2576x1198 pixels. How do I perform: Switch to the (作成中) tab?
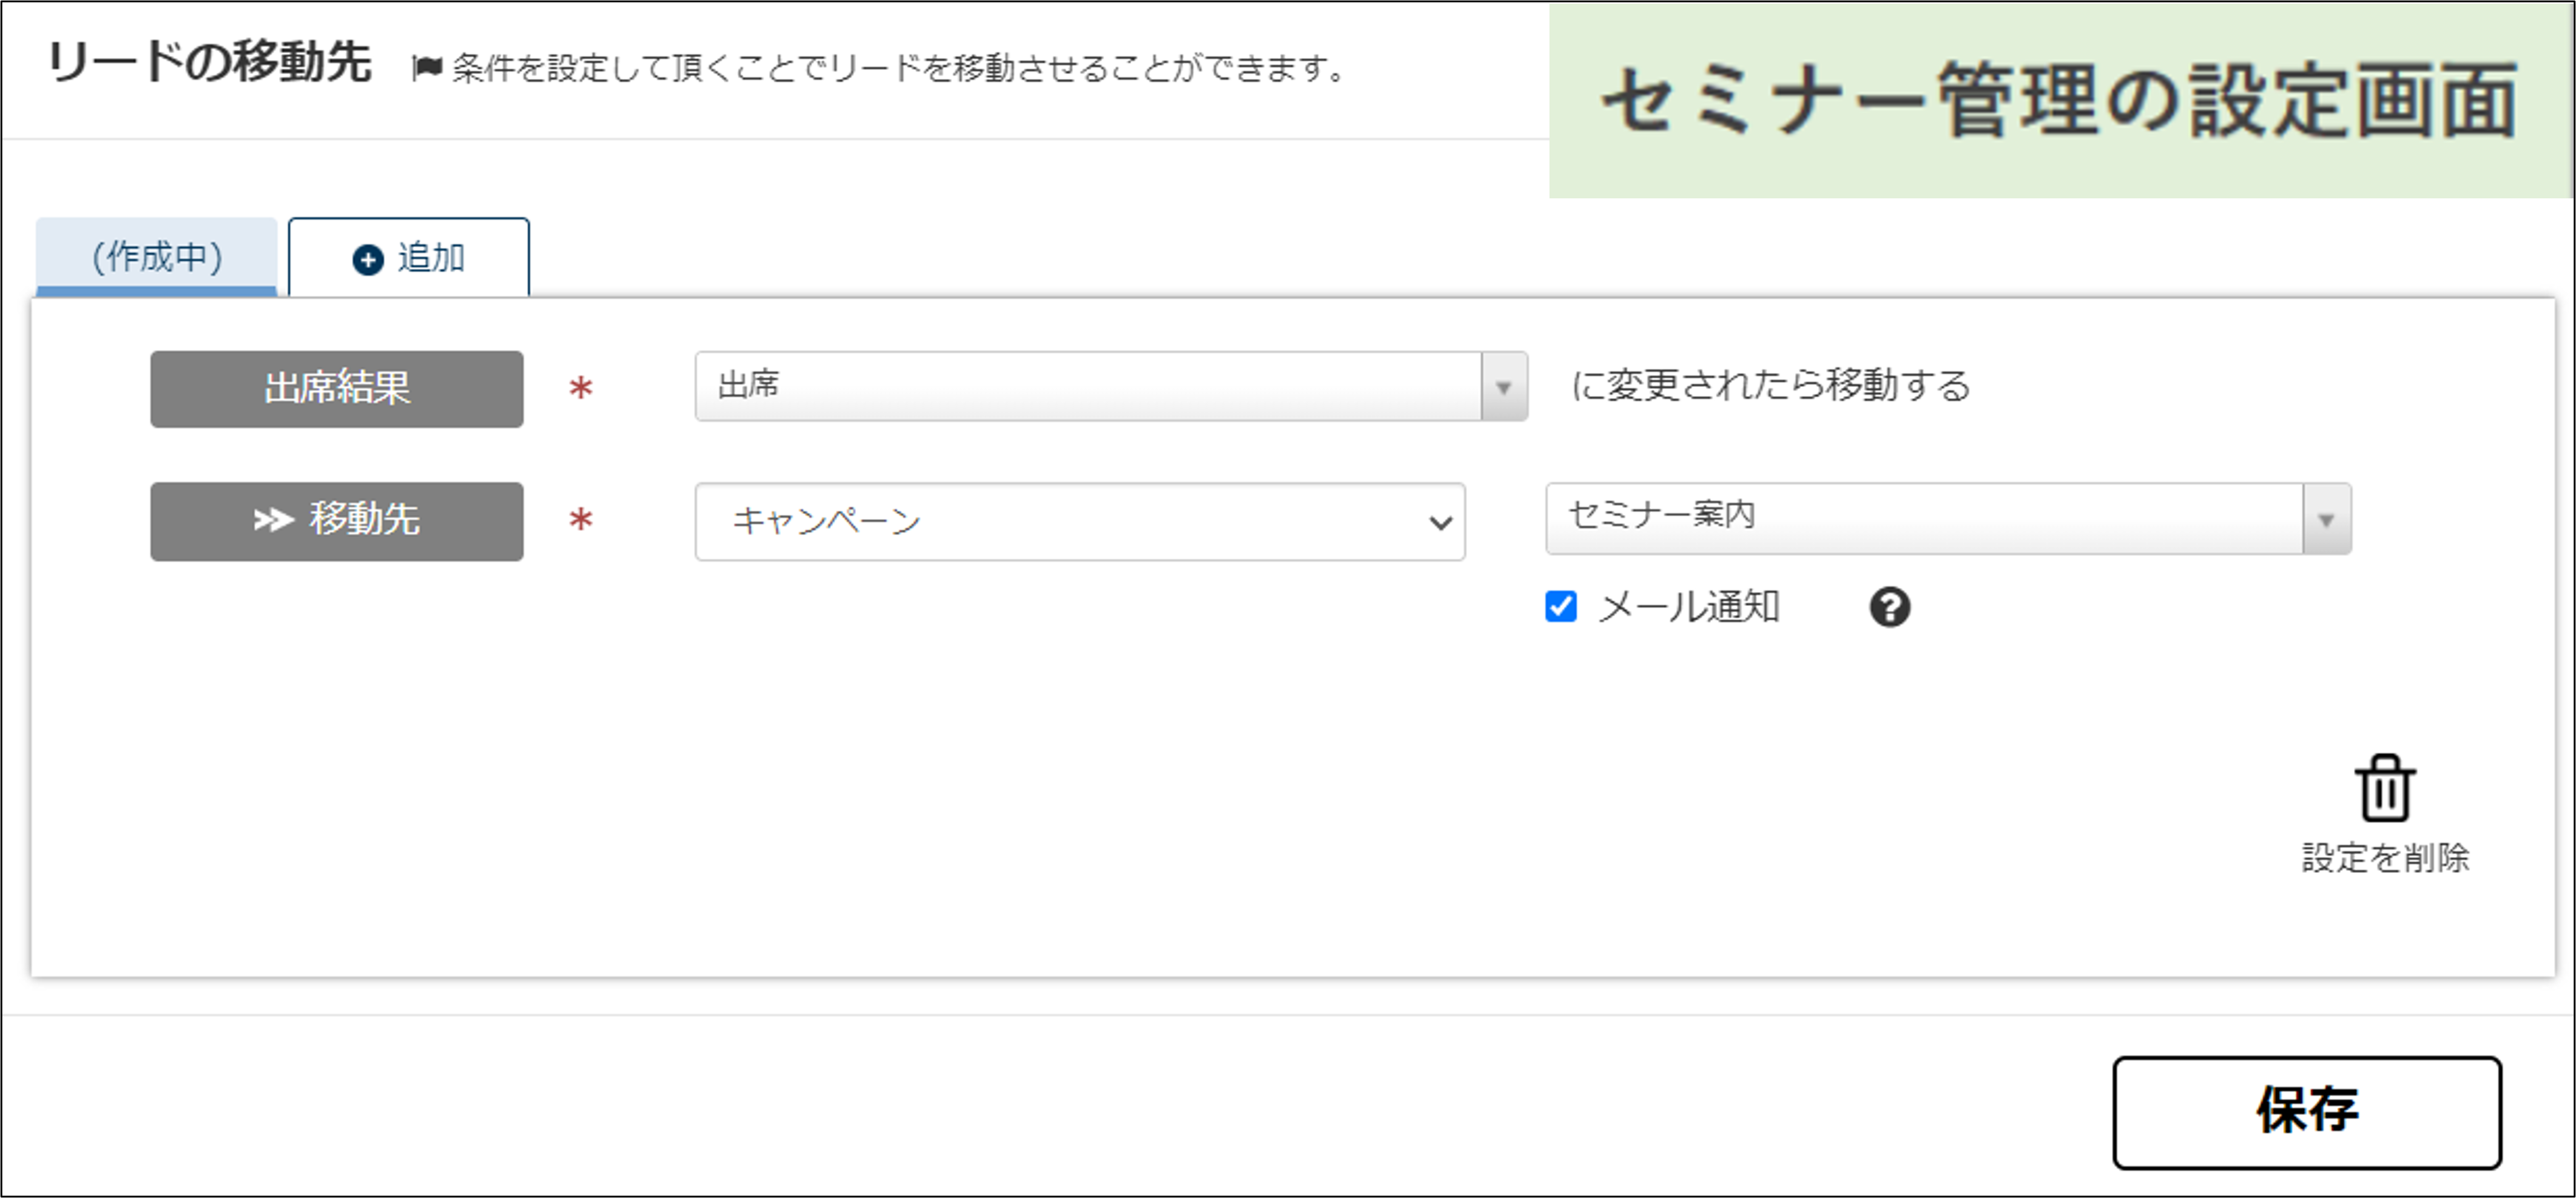click(157, 257)
